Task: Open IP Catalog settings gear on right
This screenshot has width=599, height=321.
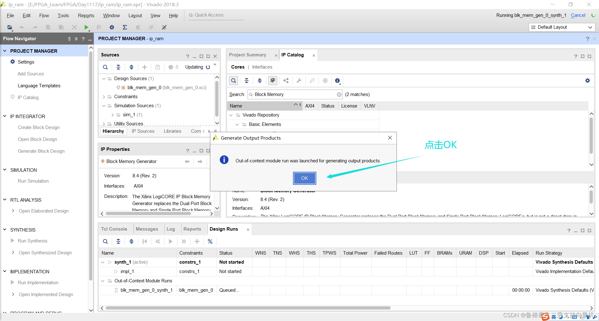Action: pyautogui.click(x=587, y=81)
